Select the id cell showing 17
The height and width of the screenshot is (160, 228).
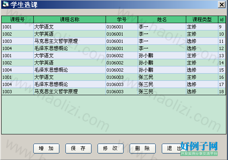222,84
